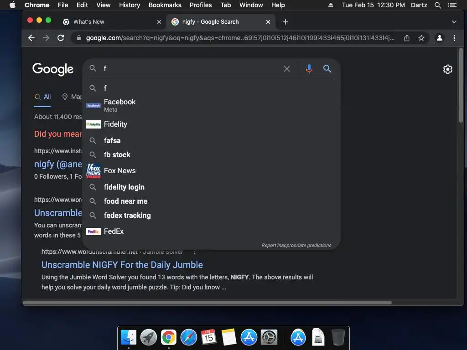The image size is (467, 350).
Task: Click inside the Google search input
Action: 191,69
